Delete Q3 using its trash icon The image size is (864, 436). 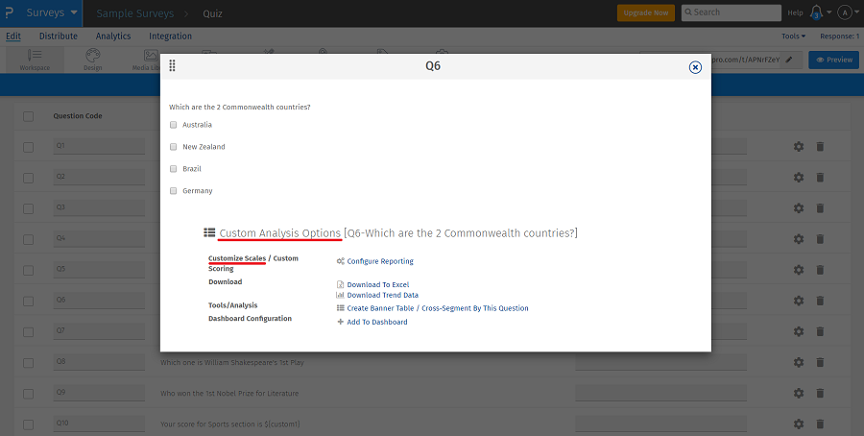pos(820,208)
